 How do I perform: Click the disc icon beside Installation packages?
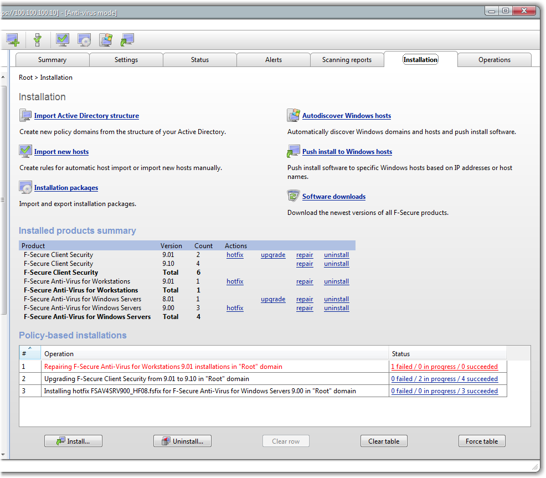point(25,187)
